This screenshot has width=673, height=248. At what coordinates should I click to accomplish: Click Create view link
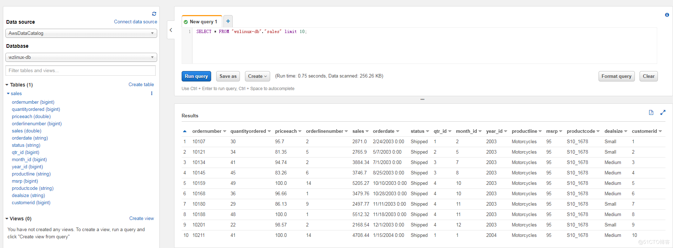[141, 218]
